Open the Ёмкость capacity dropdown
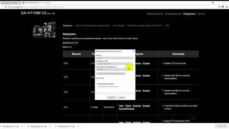This screenshot has width=229, height=129. click(115, 58)
